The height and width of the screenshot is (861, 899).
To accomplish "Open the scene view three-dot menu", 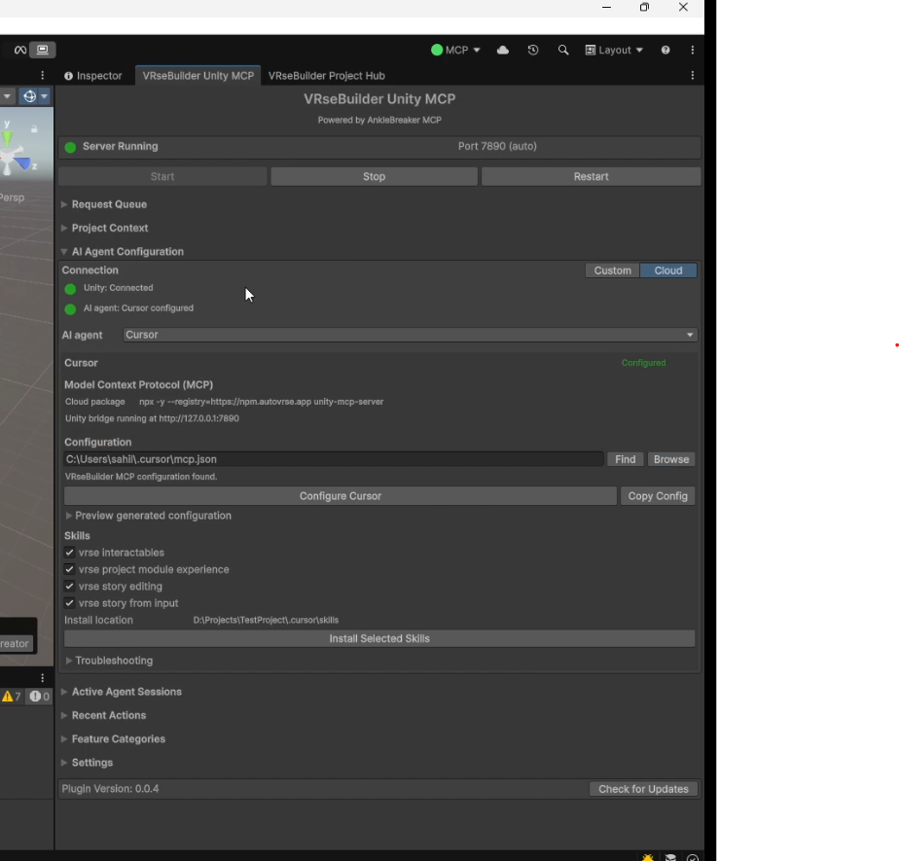I will click(x=43, y=76).
